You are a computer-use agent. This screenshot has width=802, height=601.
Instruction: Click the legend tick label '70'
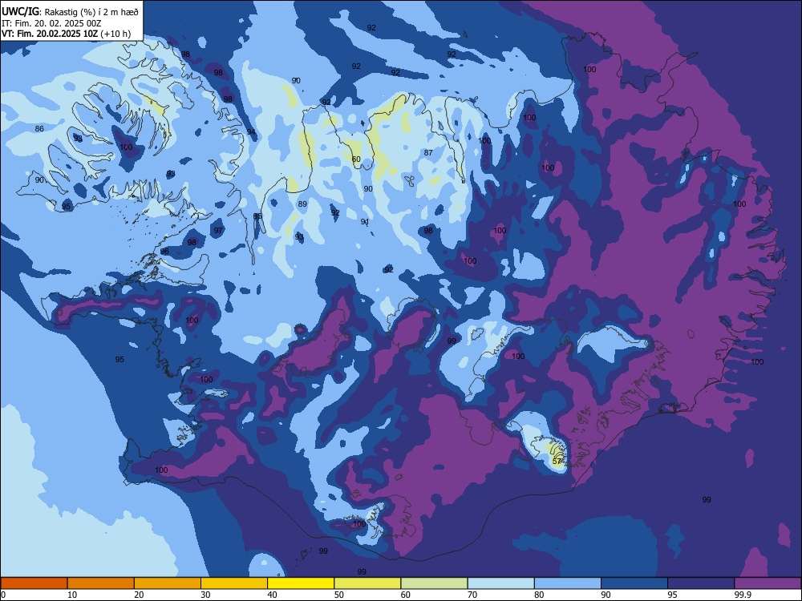pyautogui.click(x=472, y=595)
